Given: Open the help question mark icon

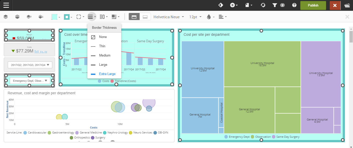Looking at the screenshot, I should click(294, 5).
